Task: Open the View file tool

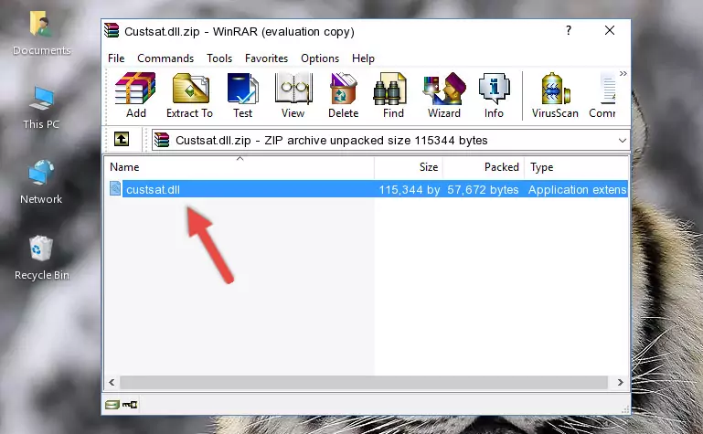Action: pos(293,95)
